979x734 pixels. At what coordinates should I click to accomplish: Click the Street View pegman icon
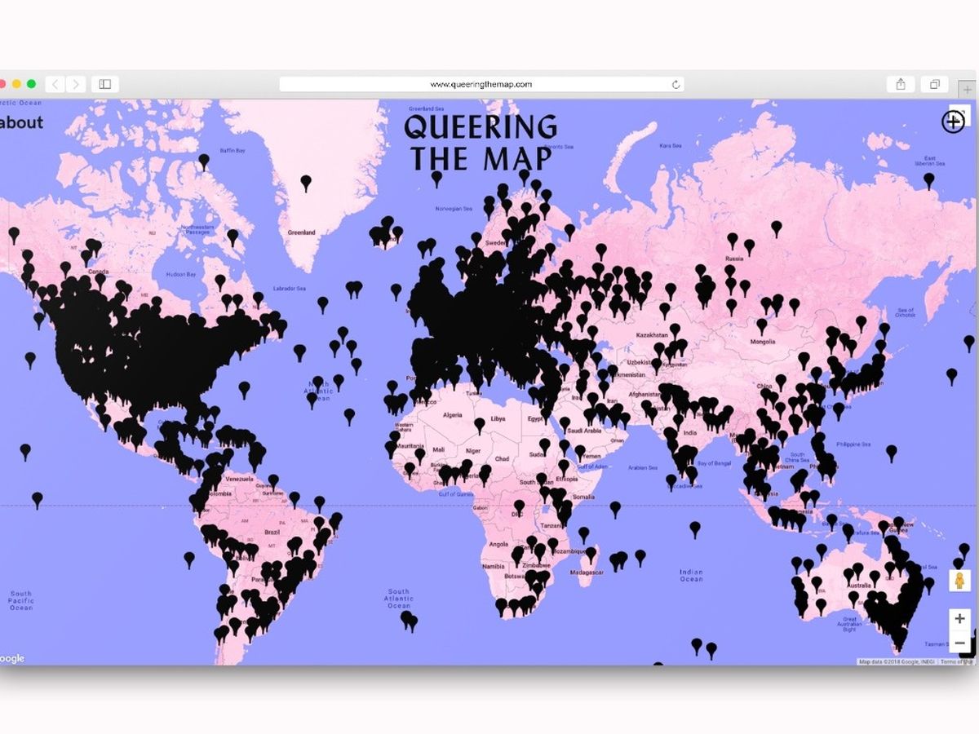(x=959, y=580)
